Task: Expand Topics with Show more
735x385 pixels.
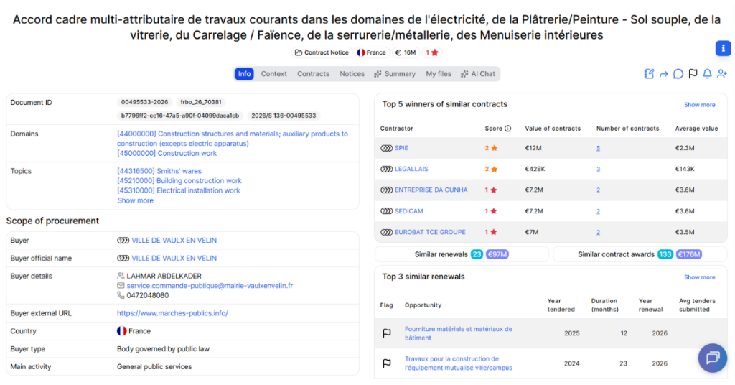Action: 135,200
